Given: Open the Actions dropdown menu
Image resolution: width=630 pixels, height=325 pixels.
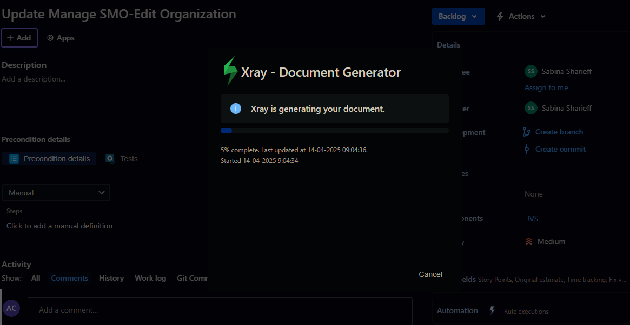Looking at the screenshot, I should [521, 16].
